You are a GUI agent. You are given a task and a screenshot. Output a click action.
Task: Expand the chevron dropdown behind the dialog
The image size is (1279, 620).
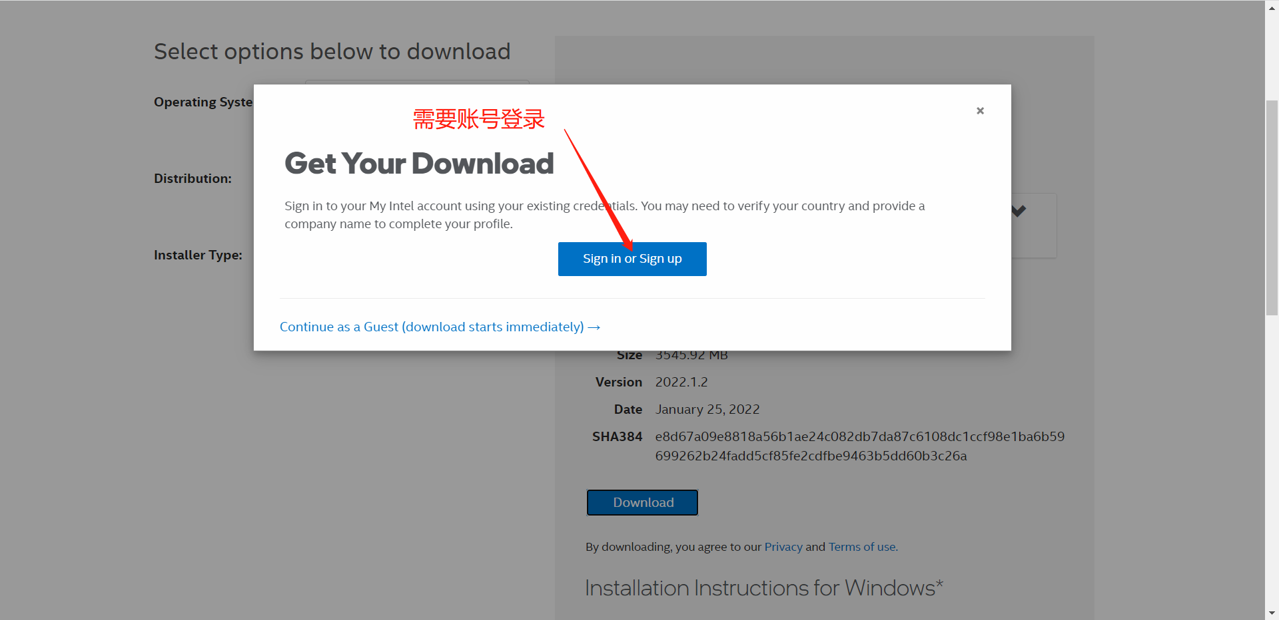(1019, 211)
